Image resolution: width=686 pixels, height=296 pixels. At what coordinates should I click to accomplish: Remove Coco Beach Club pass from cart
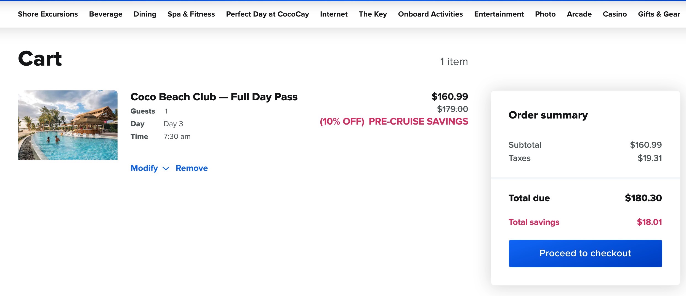(x=192, y=168)
